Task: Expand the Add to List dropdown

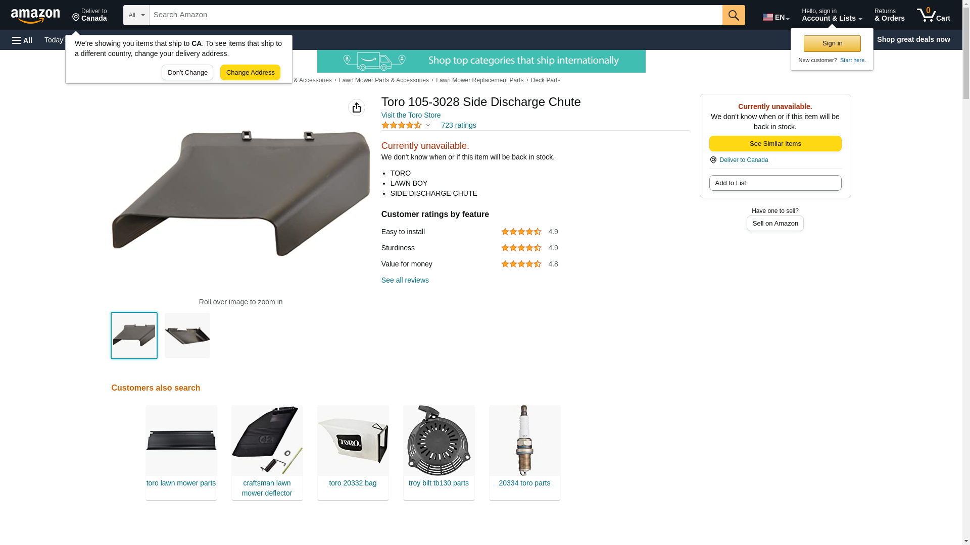Action: click(x=775, y=183)
